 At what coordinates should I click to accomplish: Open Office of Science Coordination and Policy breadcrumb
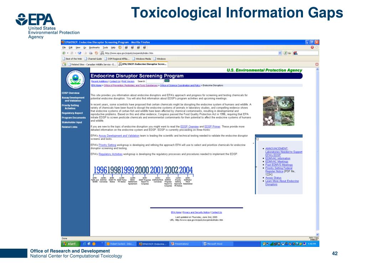180,86
